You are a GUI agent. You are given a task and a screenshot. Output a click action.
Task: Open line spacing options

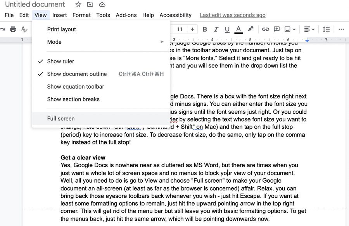tap(326, 29)
